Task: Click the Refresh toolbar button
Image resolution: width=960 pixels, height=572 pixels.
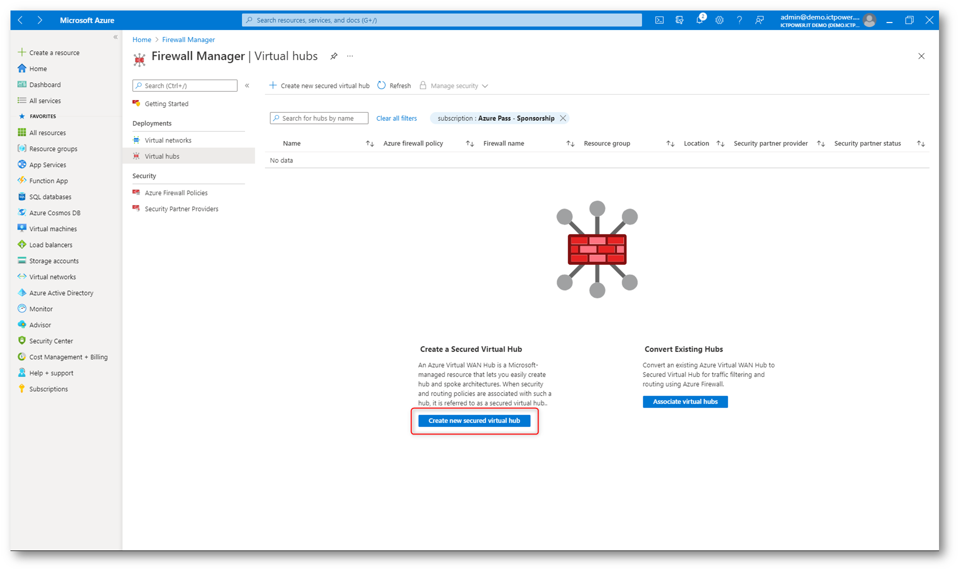Action: pos(394,85)
